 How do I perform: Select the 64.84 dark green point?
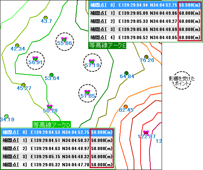(x=126, y=73)
